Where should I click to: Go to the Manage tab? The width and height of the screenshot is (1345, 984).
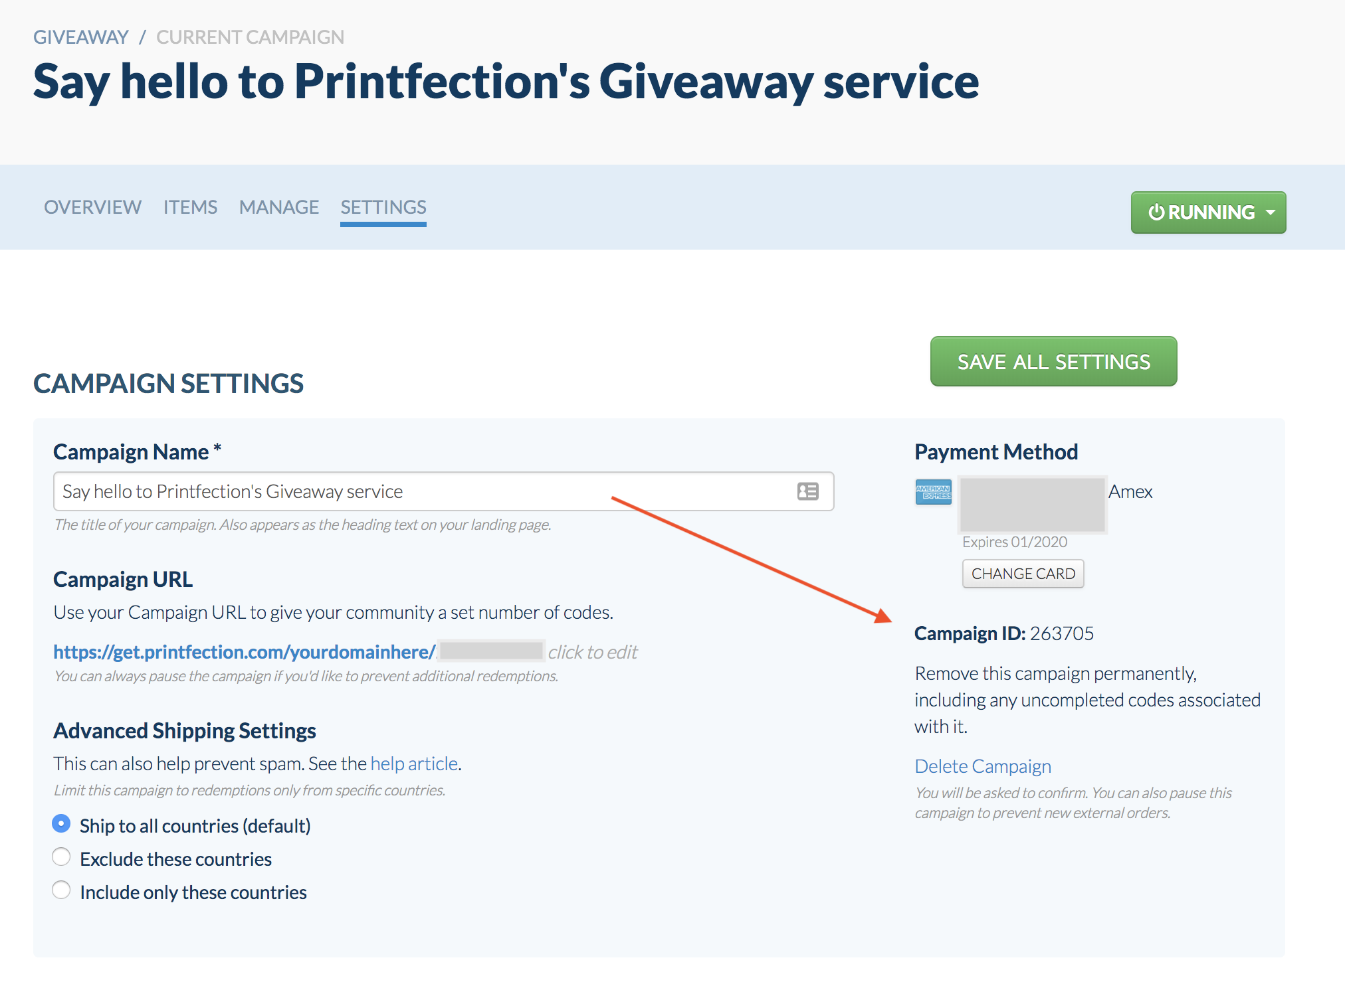(x=279, y=207)
